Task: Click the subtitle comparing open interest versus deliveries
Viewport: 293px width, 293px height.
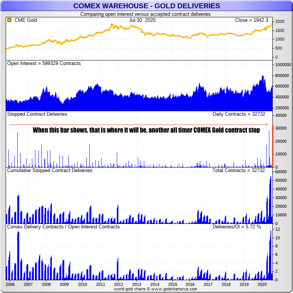Action: [x=145, y=14]
